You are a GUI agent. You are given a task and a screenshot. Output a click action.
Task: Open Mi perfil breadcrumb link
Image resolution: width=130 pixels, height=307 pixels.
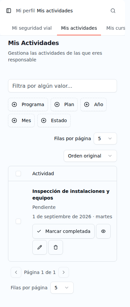point(25,11)
